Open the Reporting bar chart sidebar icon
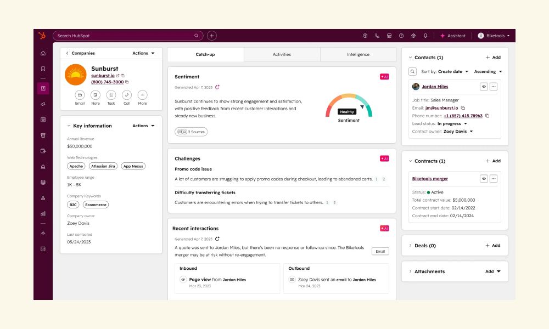The image size is (549, 329). 43,214
